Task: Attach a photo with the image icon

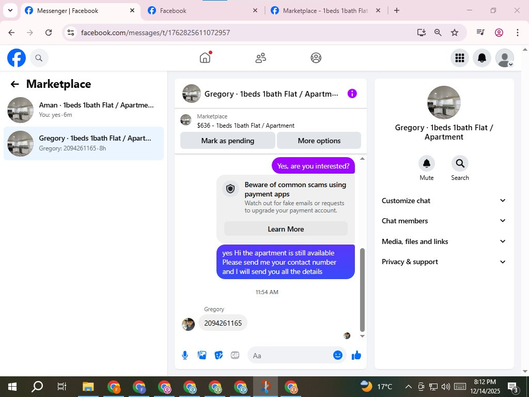Action: [x=202, y=355]
